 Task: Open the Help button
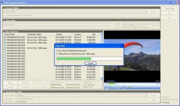point(169,18)
